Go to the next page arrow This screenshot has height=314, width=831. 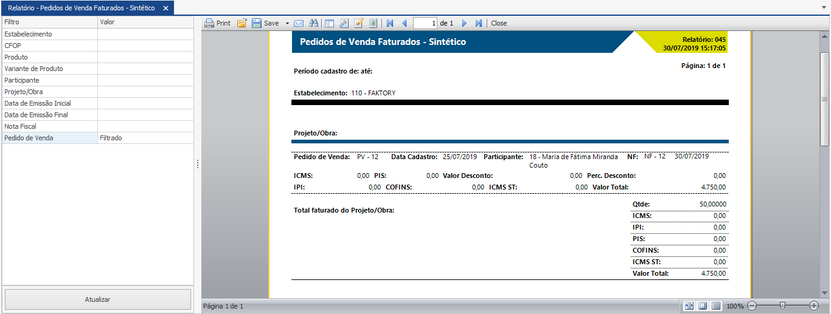click(x=464, y=23)
